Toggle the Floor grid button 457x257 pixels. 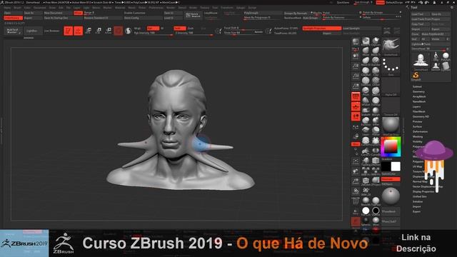pyautogui.click(x=356, y=106)
